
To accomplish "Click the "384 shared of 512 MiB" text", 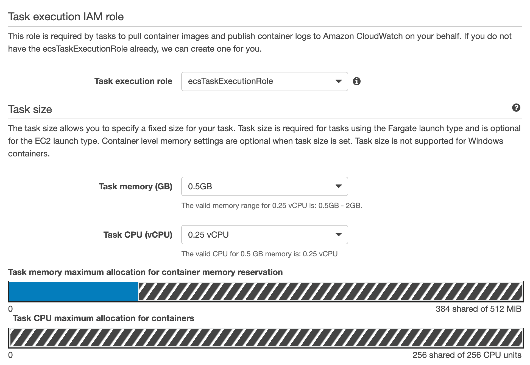I will click(x=478, y=309).
